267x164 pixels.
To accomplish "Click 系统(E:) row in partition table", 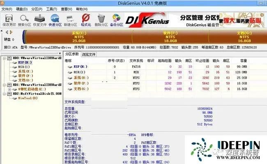I will pyautogui.click(x=156, y=78).
